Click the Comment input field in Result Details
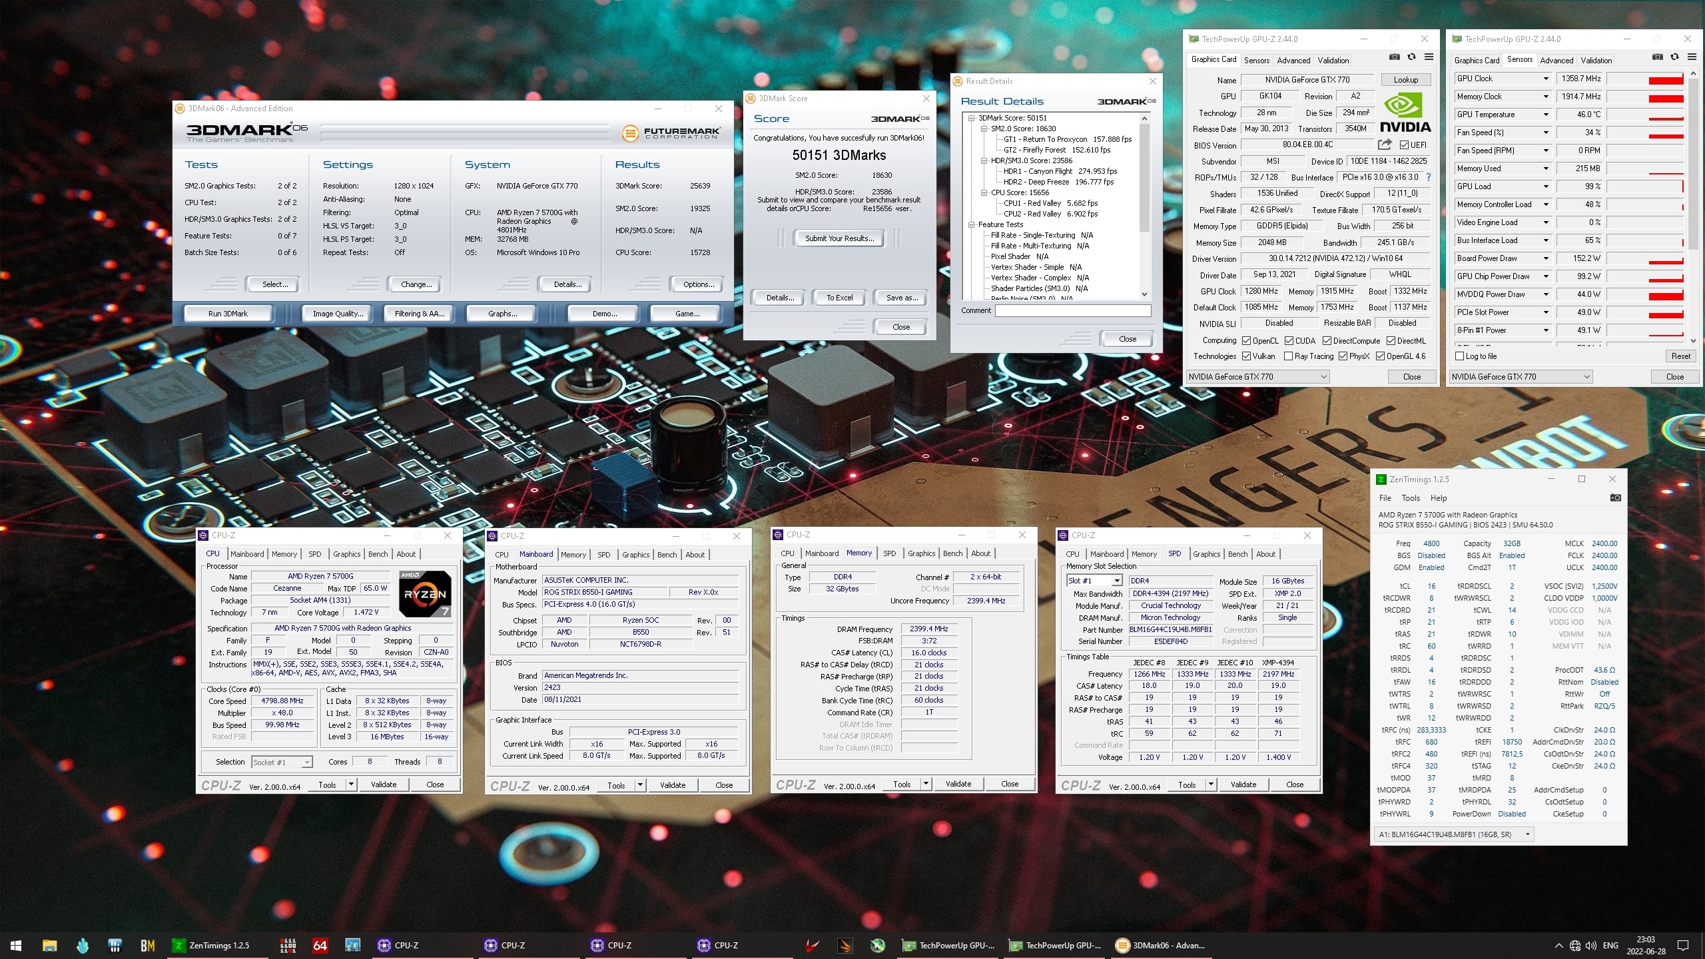 [1072, 310]
